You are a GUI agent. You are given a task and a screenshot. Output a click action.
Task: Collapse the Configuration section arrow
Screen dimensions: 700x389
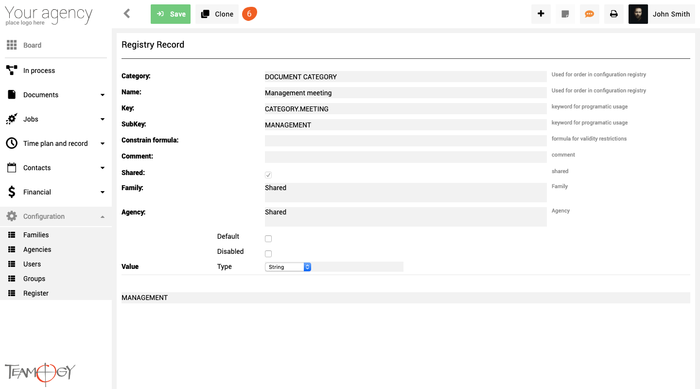[103, 216]
